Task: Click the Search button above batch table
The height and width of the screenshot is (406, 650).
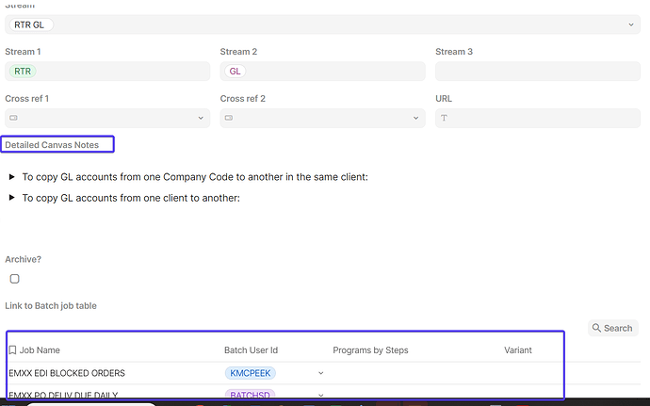Action: tap(612, 328)
